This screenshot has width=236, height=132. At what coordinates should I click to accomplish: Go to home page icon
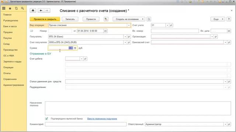(33, 11)
